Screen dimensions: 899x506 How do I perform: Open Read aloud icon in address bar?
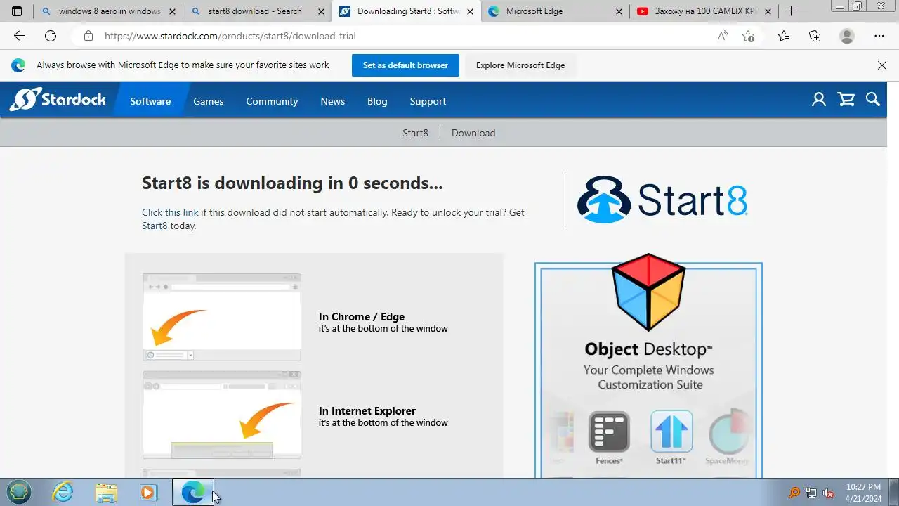pos(723,36)
